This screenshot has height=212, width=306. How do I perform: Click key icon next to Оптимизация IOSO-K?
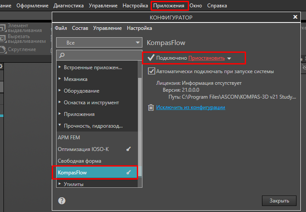(129, 149)
